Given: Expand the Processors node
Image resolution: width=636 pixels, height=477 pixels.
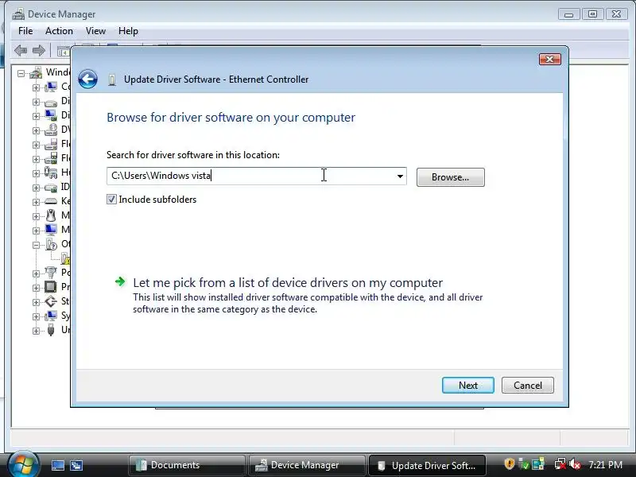Looking at the screenshot, I should point(36,288).
